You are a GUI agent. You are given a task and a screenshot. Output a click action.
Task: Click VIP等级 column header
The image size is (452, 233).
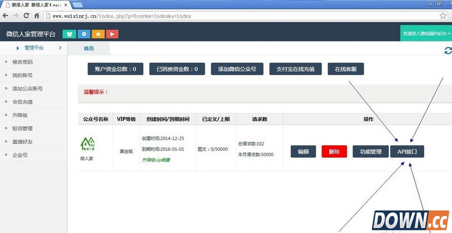(x=126, y=119)
